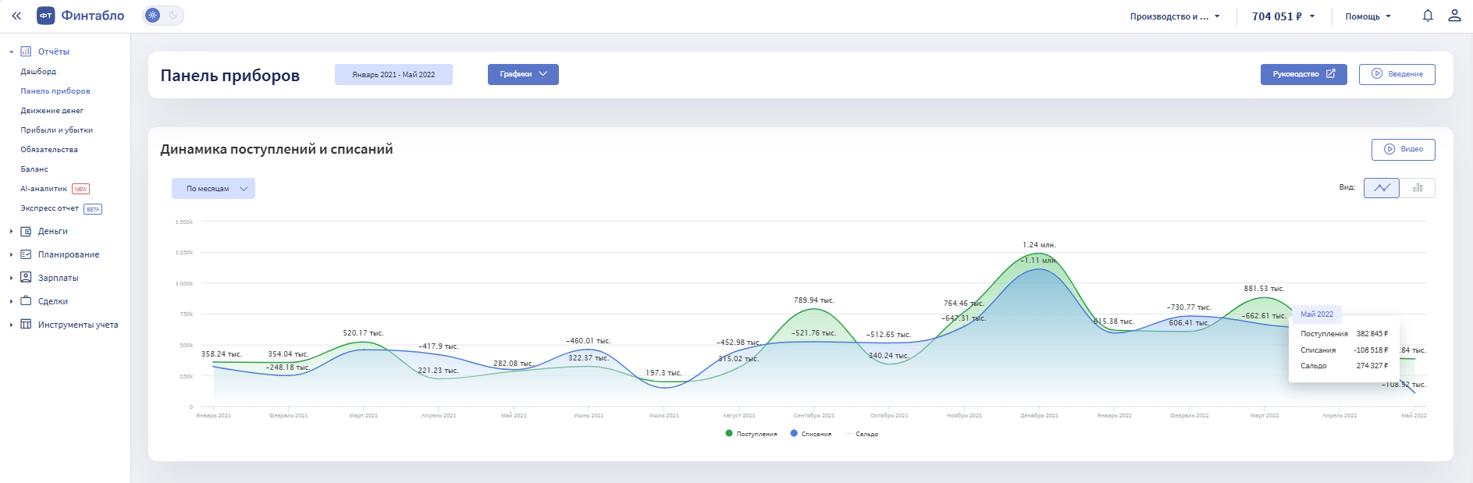Collapse sidebar with double-chevron icon
Image resolution: width=1473 pixels, height=483 pixels.
coord(16,16)
